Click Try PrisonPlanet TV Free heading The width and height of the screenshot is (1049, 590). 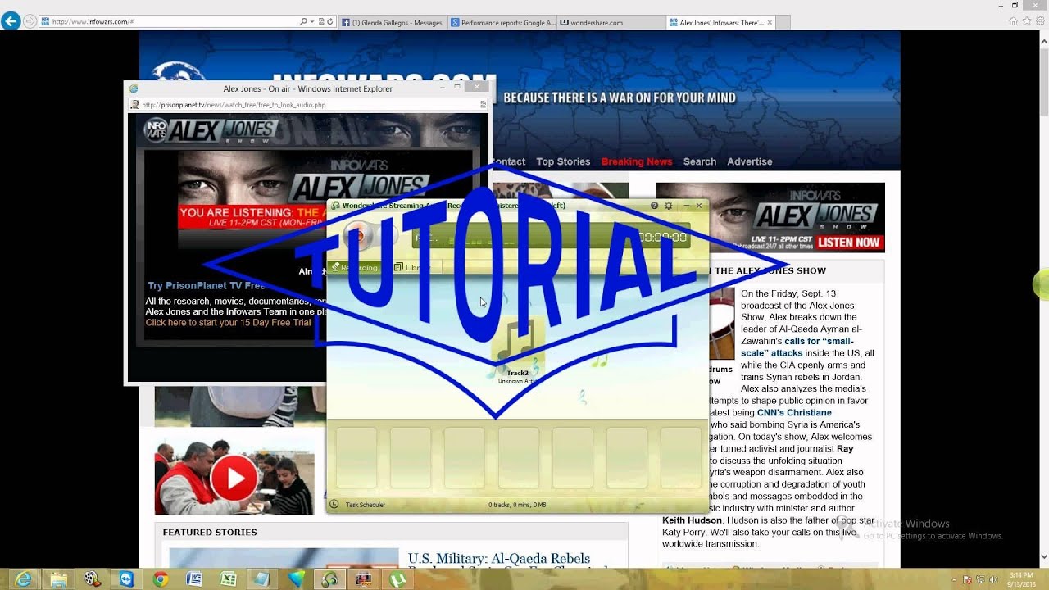(x=207, y=286)
